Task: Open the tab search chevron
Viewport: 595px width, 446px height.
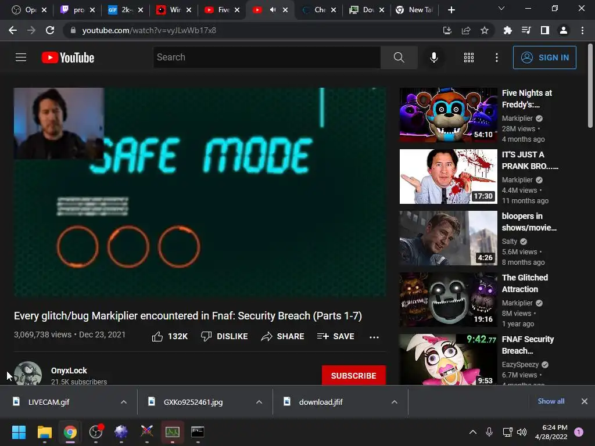Action: click(x=501, y=8)
